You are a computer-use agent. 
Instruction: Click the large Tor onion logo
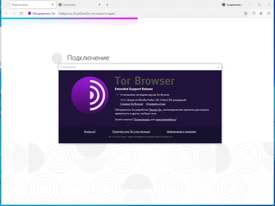coord(90,95)
